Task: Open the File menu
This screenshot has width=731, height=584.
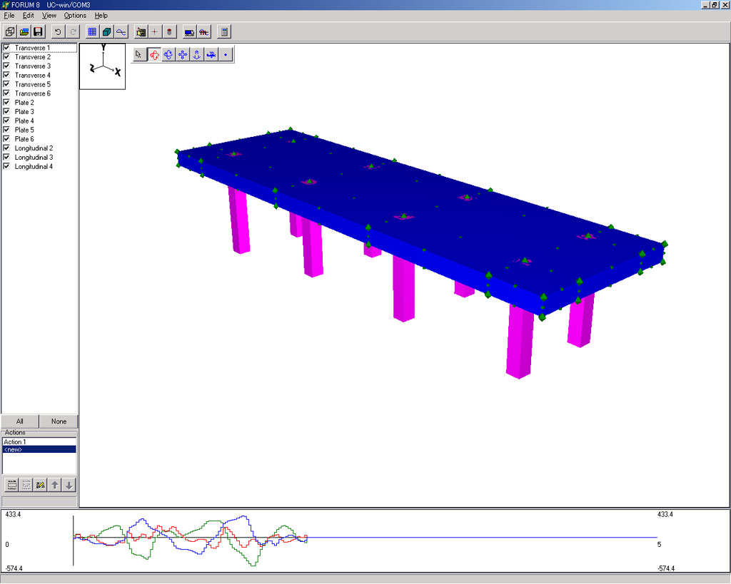Action: [x=9, y=16]
